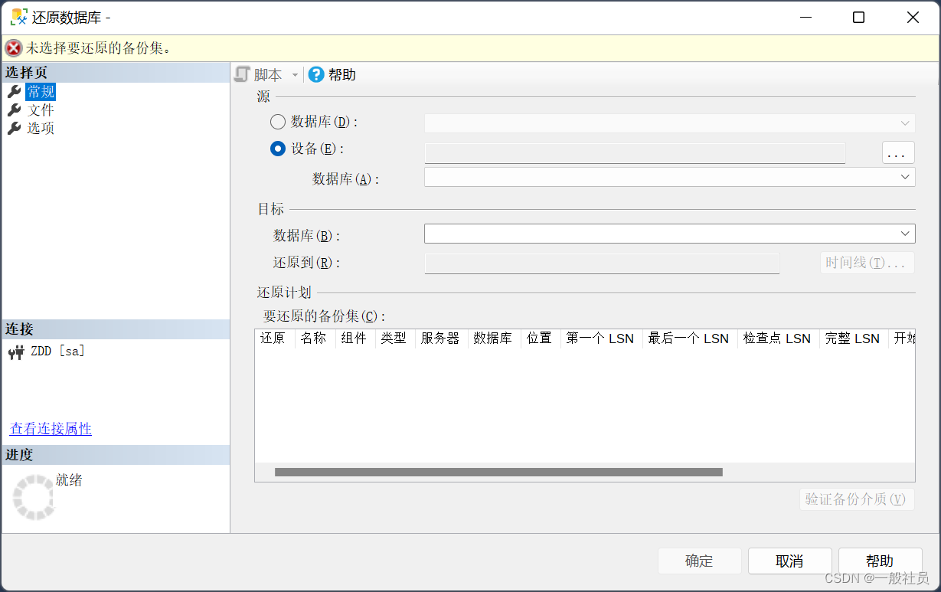Click the 取消 button
The height and width of the screenshot is (592, 941).
790,561
